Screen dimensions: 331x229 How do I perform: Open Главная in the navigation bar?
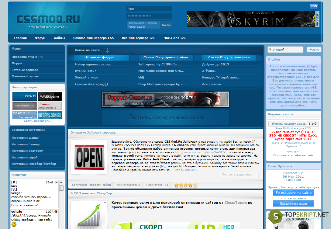[20, 38]
